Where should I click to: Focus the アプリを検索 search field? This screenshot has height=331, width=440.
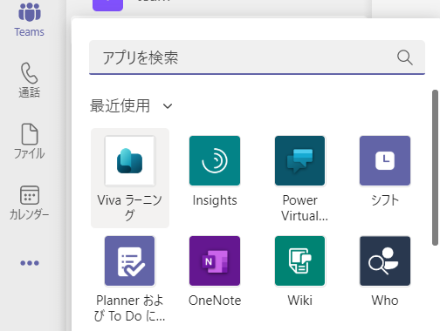(257, 57)
